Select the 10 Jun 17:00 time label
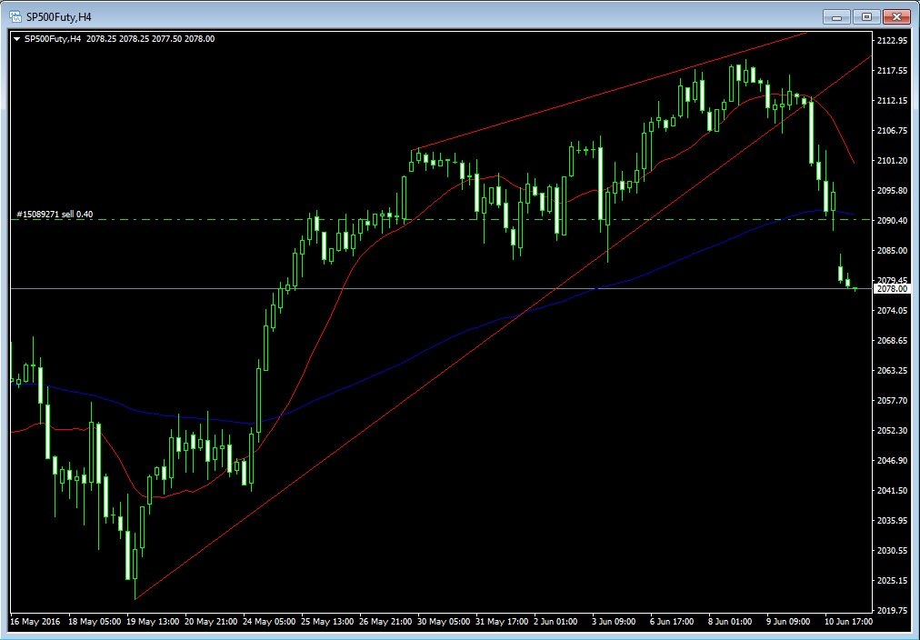 point(848,623)
